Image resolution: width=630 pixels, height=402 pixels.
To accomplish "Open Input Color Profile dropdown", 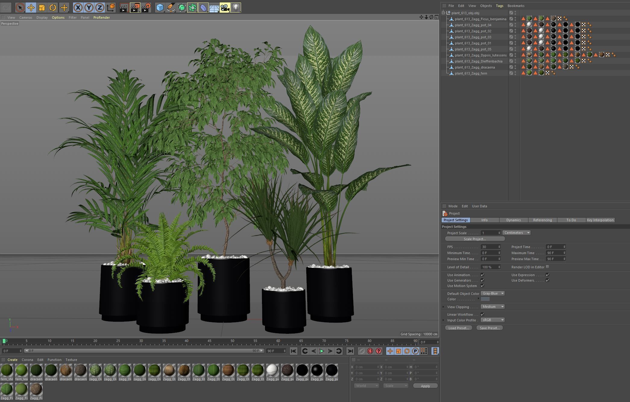I will coord(493,320).
